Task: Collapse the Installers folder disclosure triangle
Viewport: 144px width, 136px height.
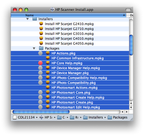Action: 27,19
